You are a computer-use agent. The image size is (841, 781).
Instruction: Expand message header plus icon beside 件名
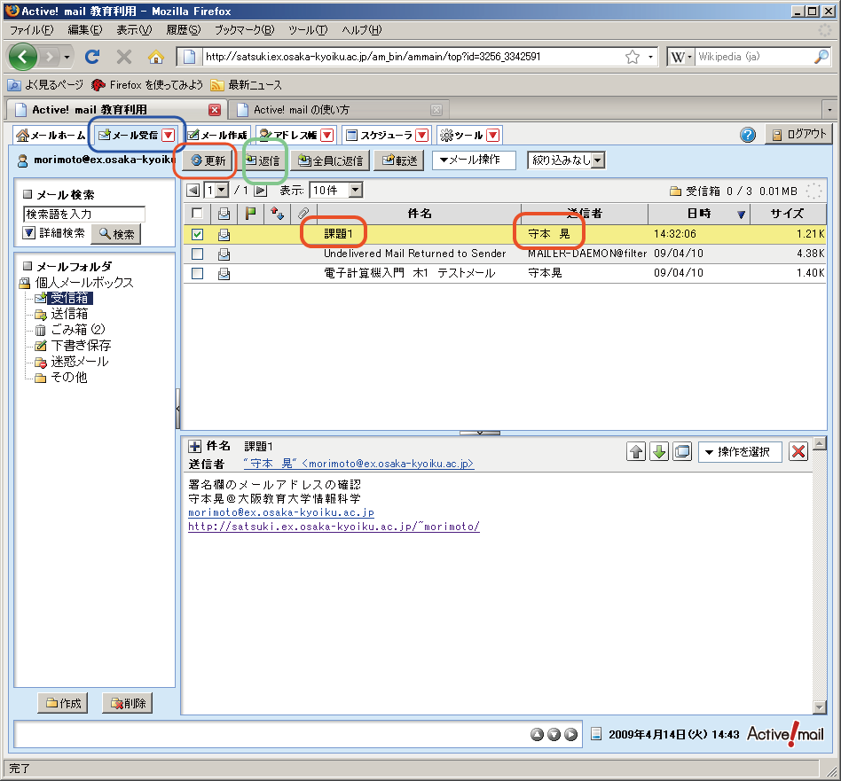point(195,446)
